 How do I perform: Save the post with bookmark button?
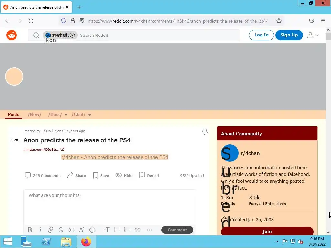coord(101,175)
